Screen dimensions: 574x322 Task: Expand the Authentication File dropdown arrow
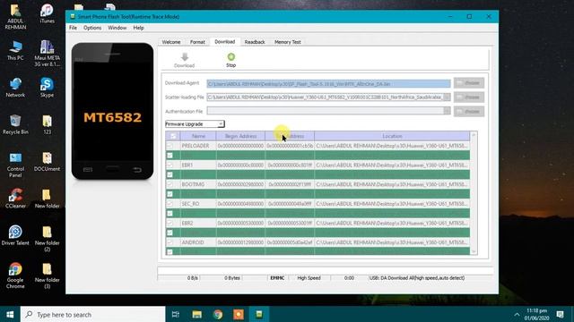pyautogui.click(x=447, y=111)
